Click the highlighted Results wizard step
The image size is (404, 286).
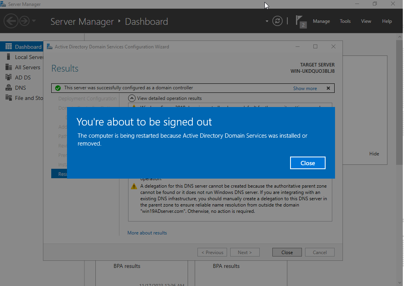(x=59, y=174)
